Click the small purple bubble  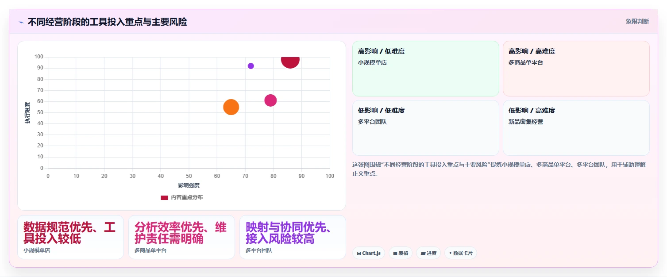coord(251,66)
